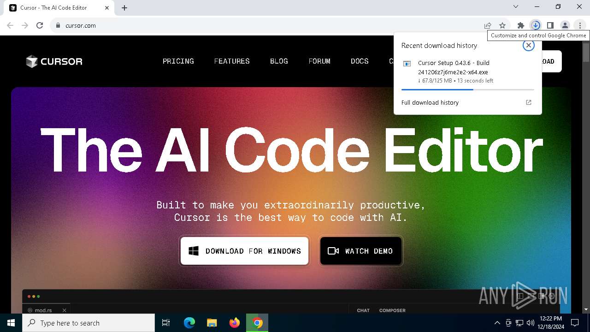
Task: Bookmark this tab with star icon
Action: coord(502,25)
